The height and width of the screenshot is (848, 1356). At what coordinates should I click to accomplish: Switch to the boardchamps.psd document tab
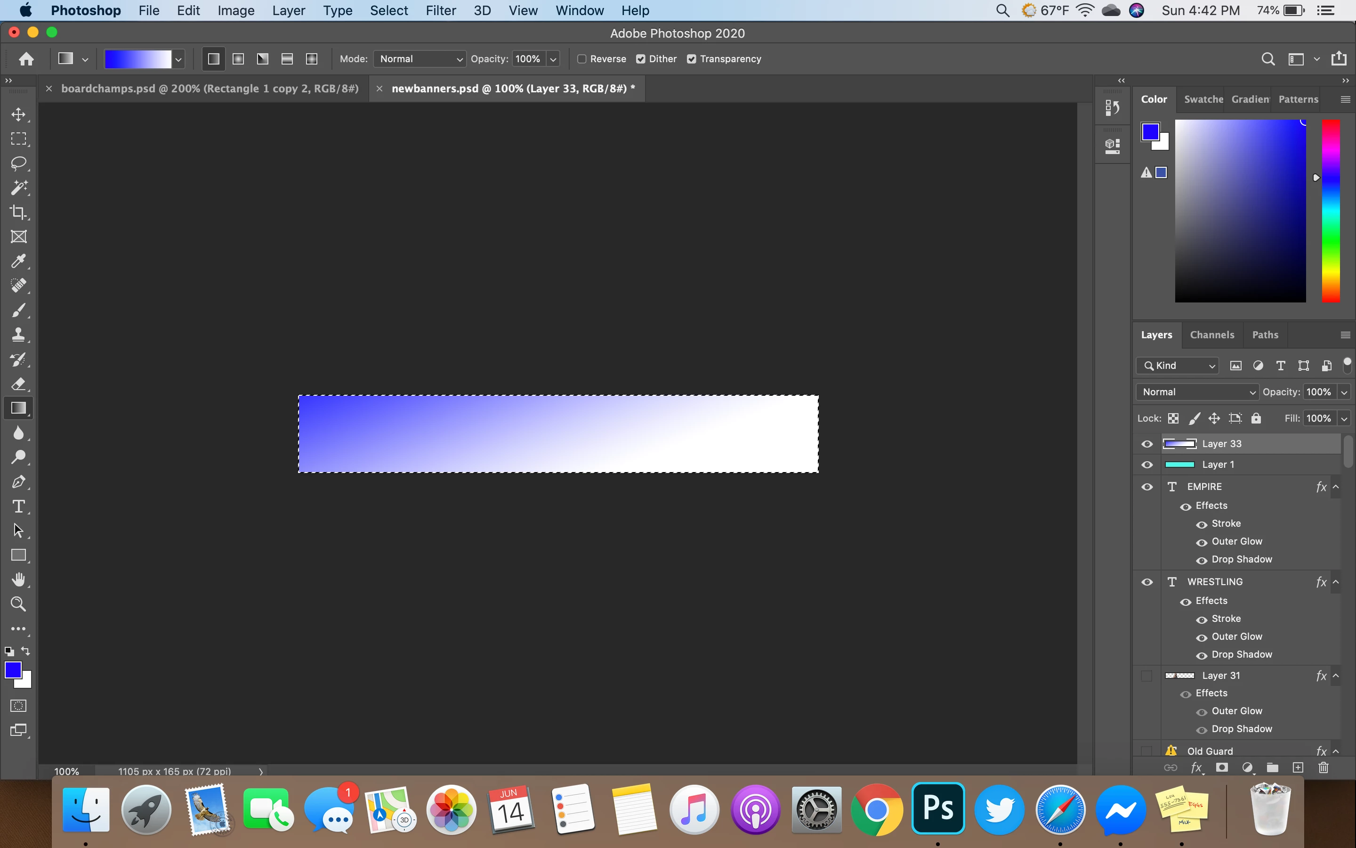coord(210,89)
